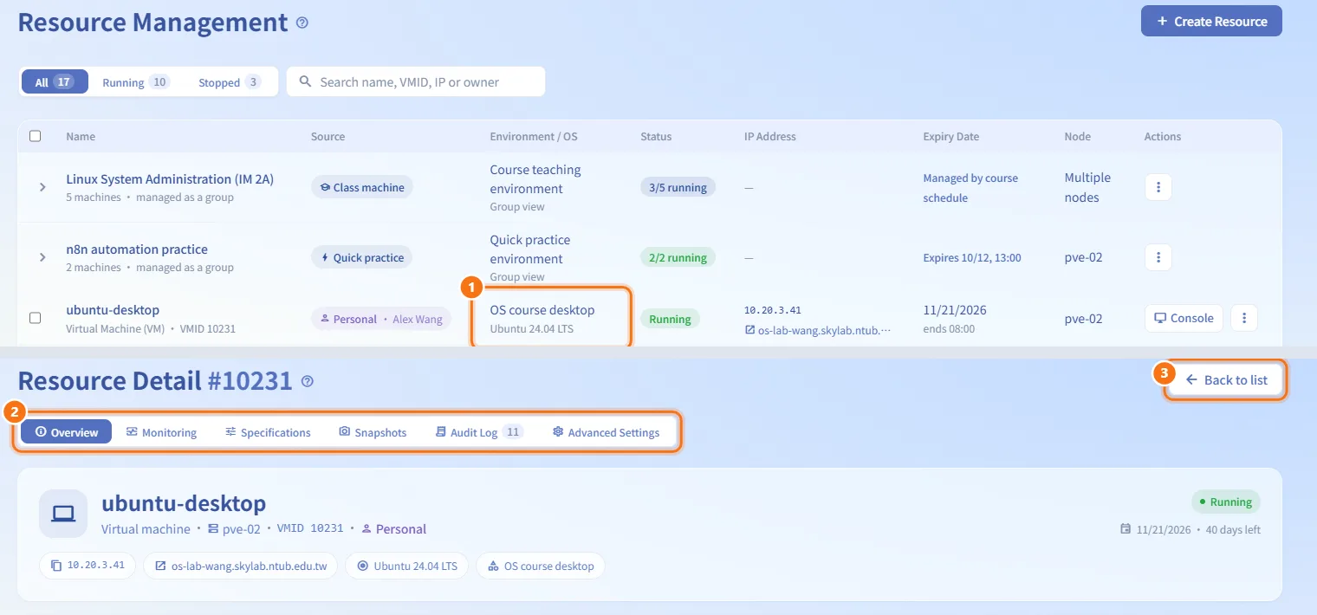The height and width of the screenshot is (615, 1317).
Task: Click the Class machine source badge
Action: pos(361,187)
